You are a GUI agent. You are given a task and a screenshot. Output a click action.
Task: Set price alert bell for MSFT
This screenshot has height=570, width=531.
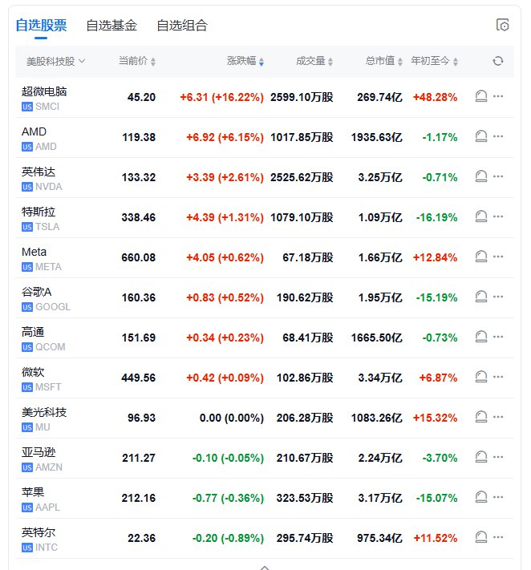[480, 377]
